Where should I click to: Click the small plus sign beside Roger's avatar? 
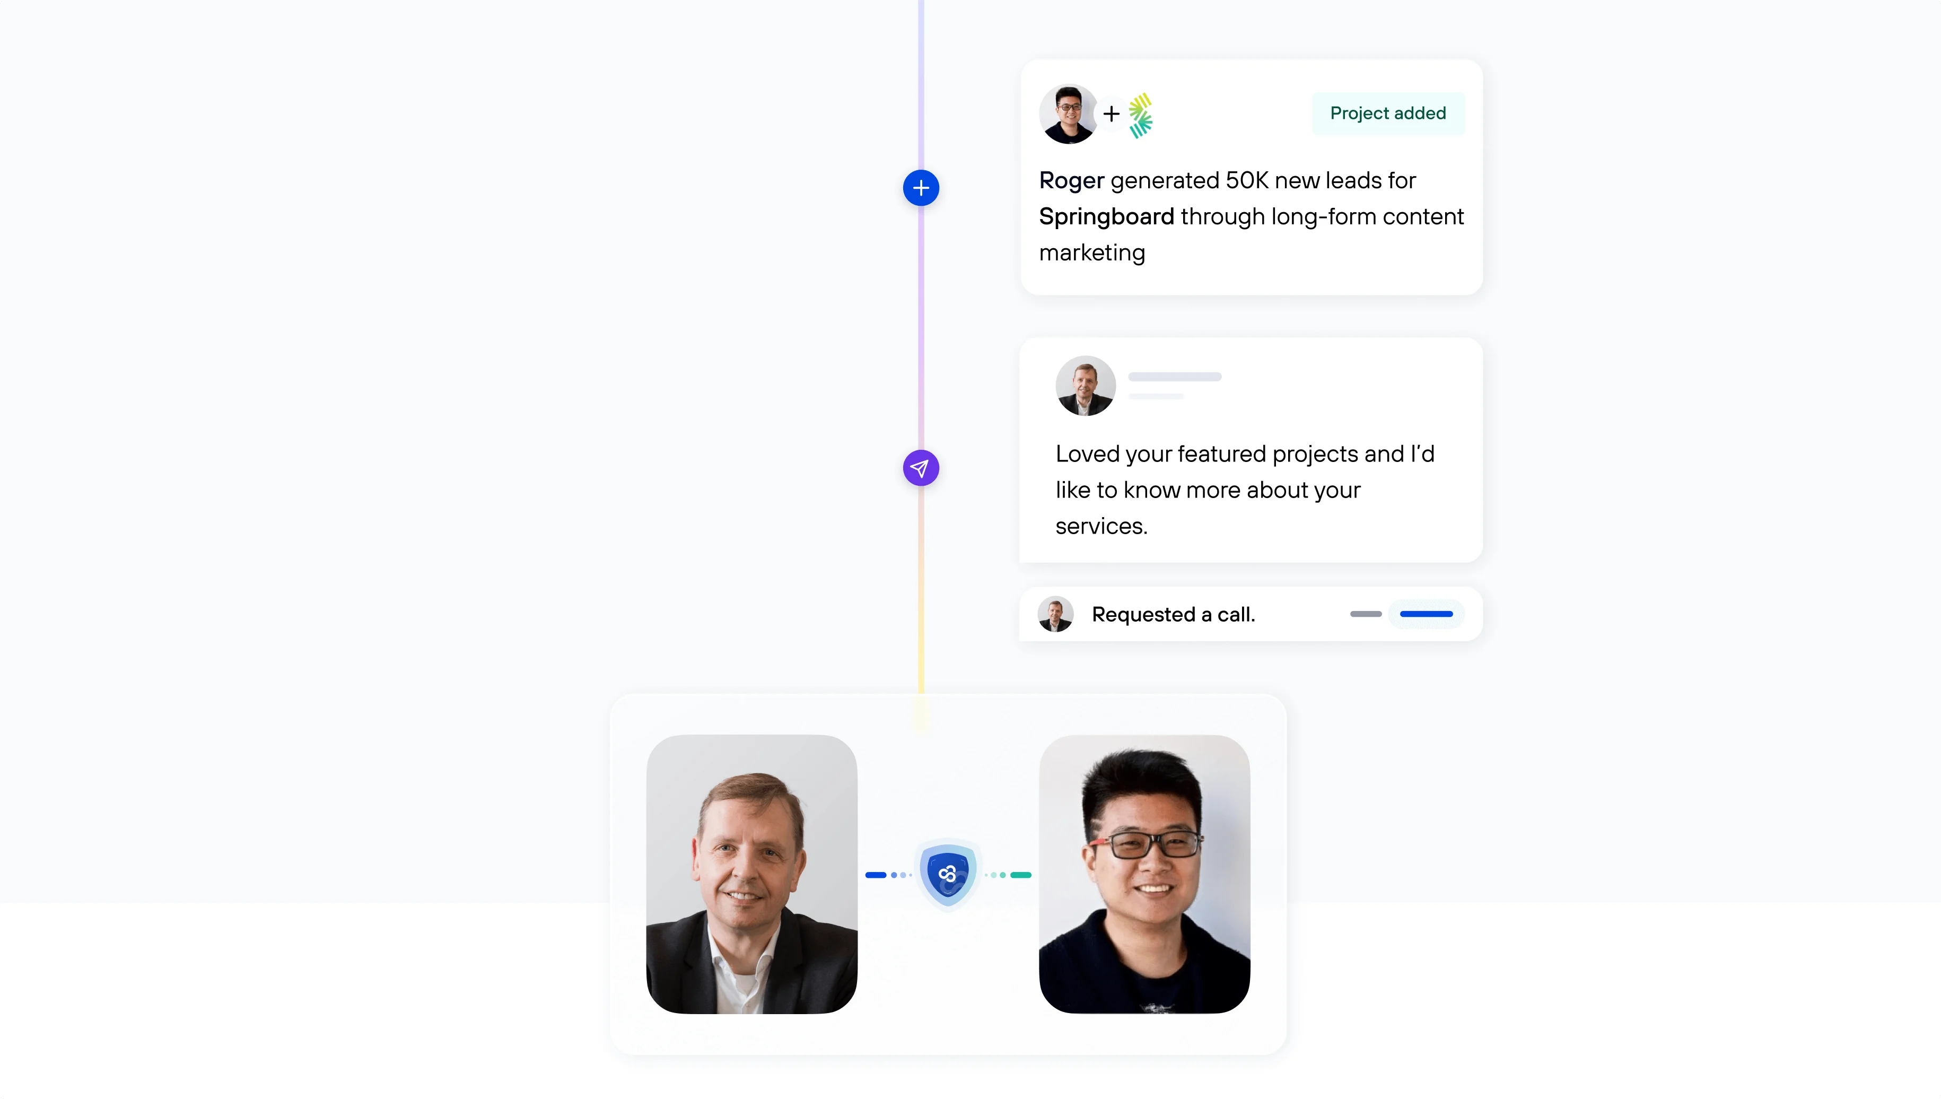pos(1111,114)
